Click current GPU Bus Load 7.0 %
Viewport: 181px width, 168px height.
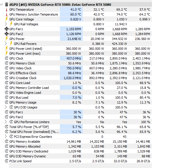(x=77, y=98)
